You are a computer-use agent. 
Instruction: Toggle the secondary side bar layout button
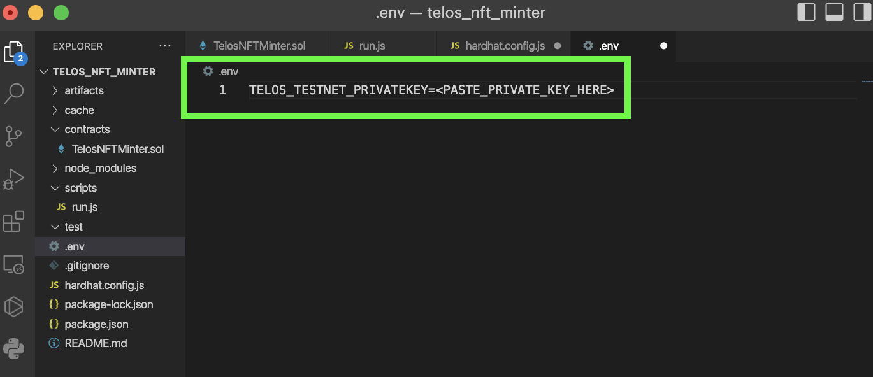pyautogui.click(x=862, y=12)
